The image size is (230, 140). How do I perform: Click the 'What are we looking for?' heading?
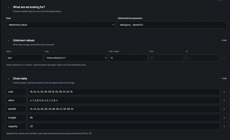[x=29, y=7]
